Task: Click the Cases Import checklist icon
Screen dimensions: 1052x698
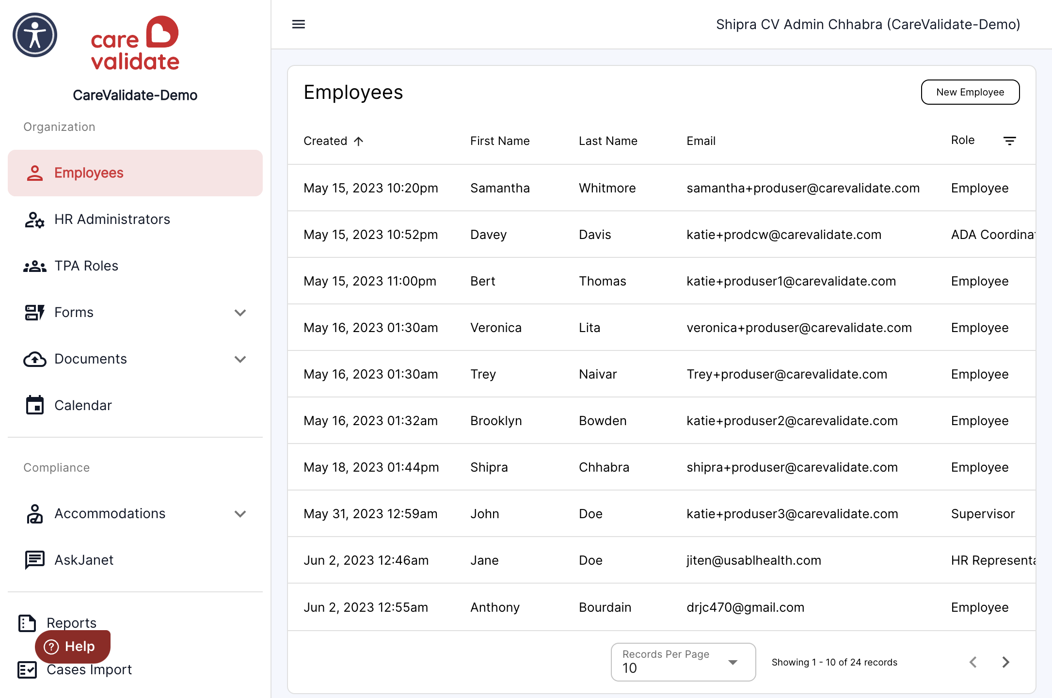Action: 27,669
